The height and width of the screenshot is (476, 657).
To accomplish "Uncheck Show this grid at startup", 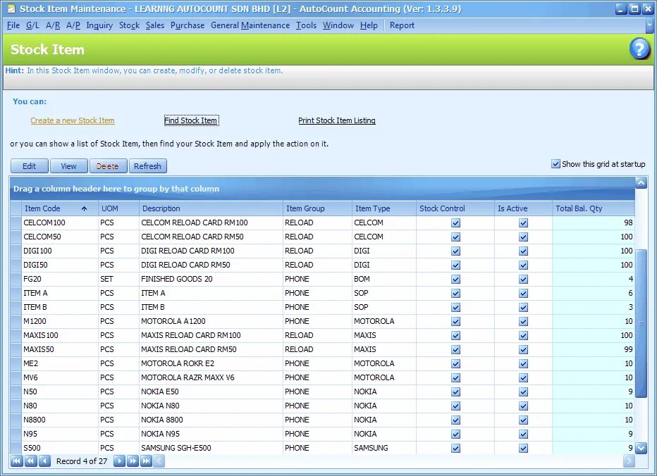I will 557,163.
